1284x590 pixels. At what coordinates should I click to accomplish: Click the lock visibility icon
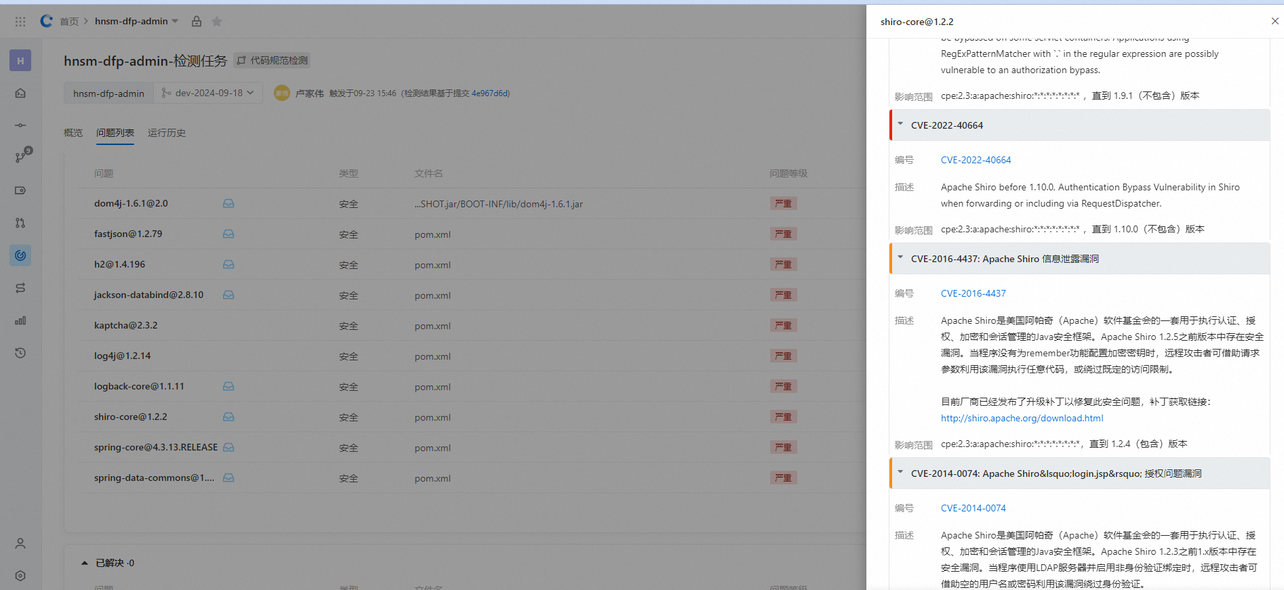click(197, 21)
